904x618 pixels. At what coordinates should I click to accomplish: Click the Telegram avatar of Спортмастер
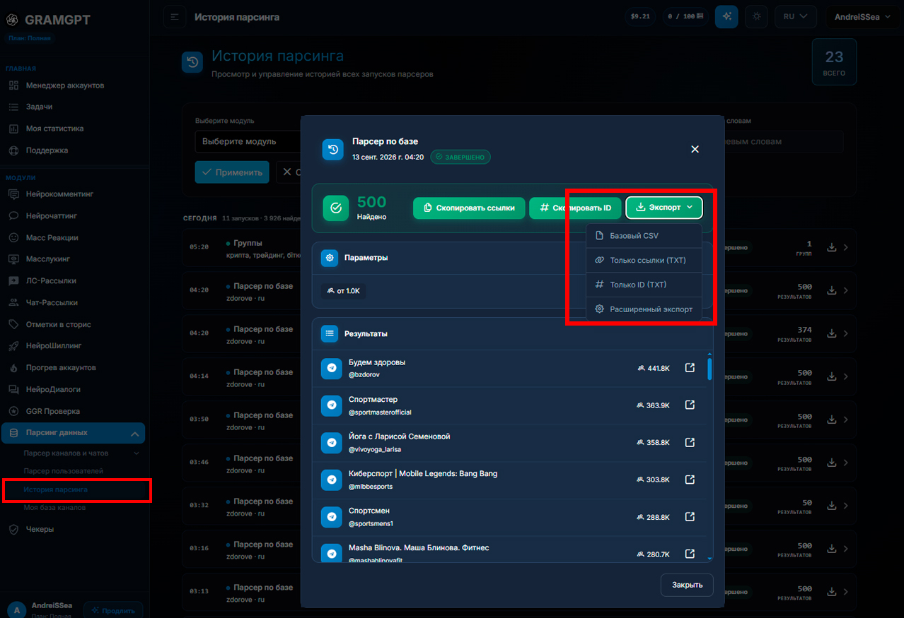[x=331, y=405]
